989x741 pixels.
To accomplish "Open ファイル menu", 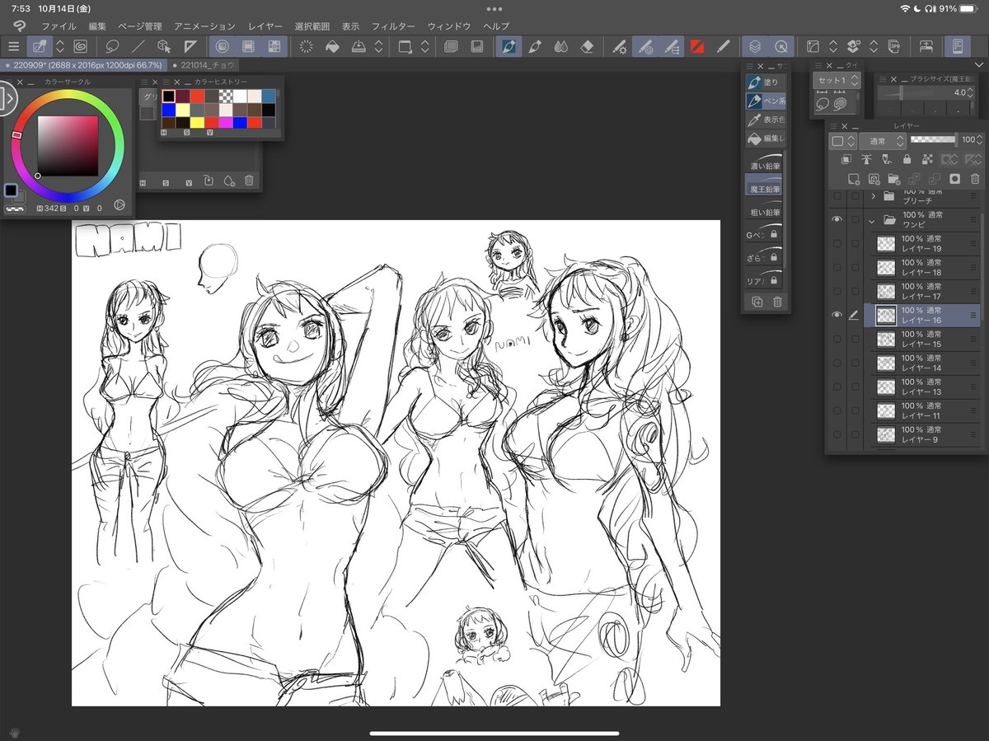I will pos(58,26).
